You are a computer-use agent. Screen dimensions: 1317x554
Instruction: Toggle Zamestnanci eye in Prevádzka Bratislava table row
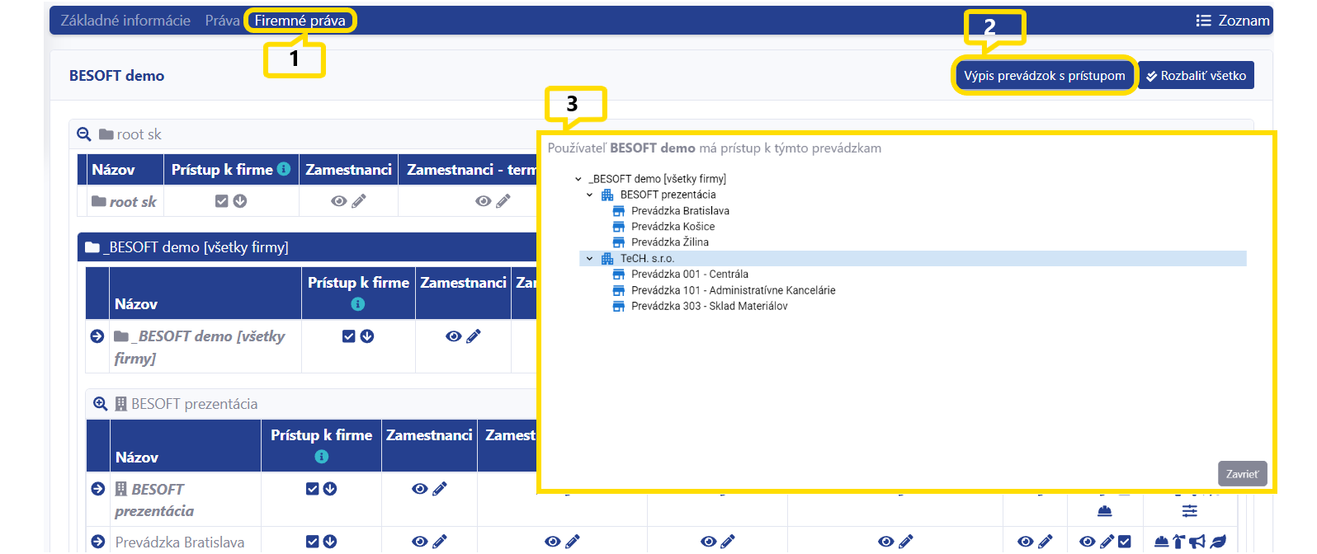click(x=419, y=541)
